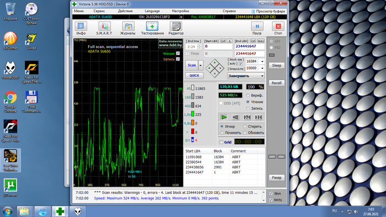Open the Сервис menu
Viewport: 386px width, 217px height.
coord(99,11)
